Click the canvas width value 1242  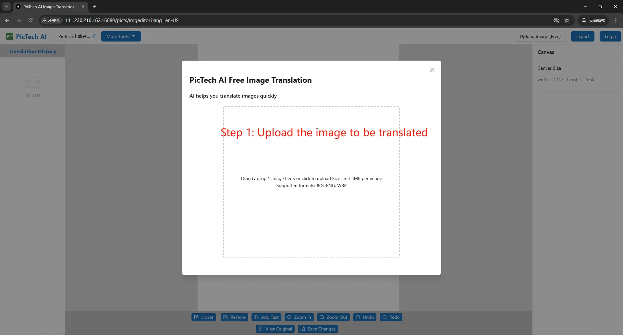tap(558, 79)
